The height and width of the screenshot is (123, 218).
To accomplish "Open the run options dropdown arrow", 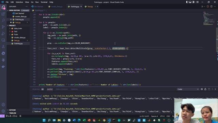I will tap(204, 6).
